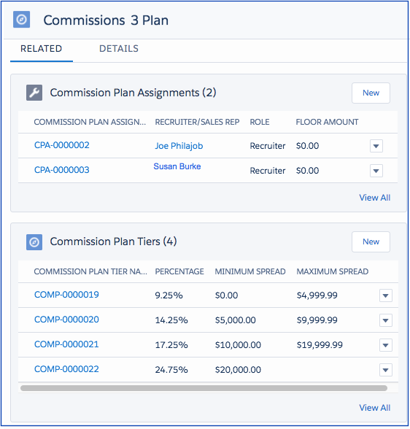
Task: Create New Commission Plan Tier
Action: coord(371,242)
